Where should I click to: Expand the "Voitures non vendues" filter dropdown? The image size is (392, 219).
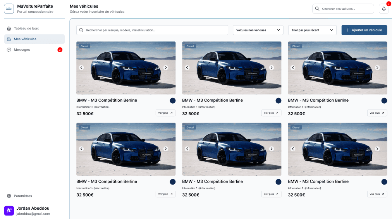point(258,30)
